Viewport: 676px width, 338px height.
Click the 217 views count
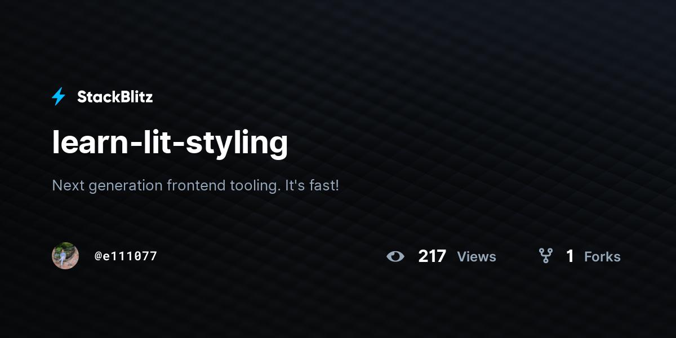tap(432, 257)
